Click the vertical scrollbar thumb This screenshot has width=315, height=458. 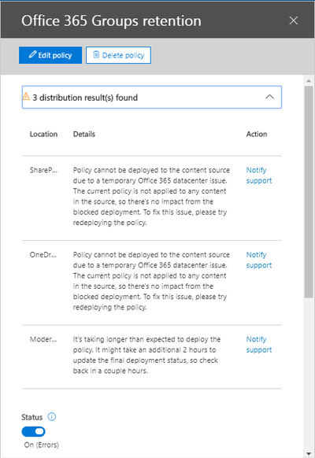point(309,191)
